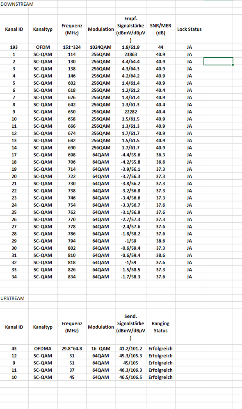The image size is (242, 409).
Task: Select the OFDMA Kanaltyp cell
Action: pyautogui.click(x=43, y=348)
